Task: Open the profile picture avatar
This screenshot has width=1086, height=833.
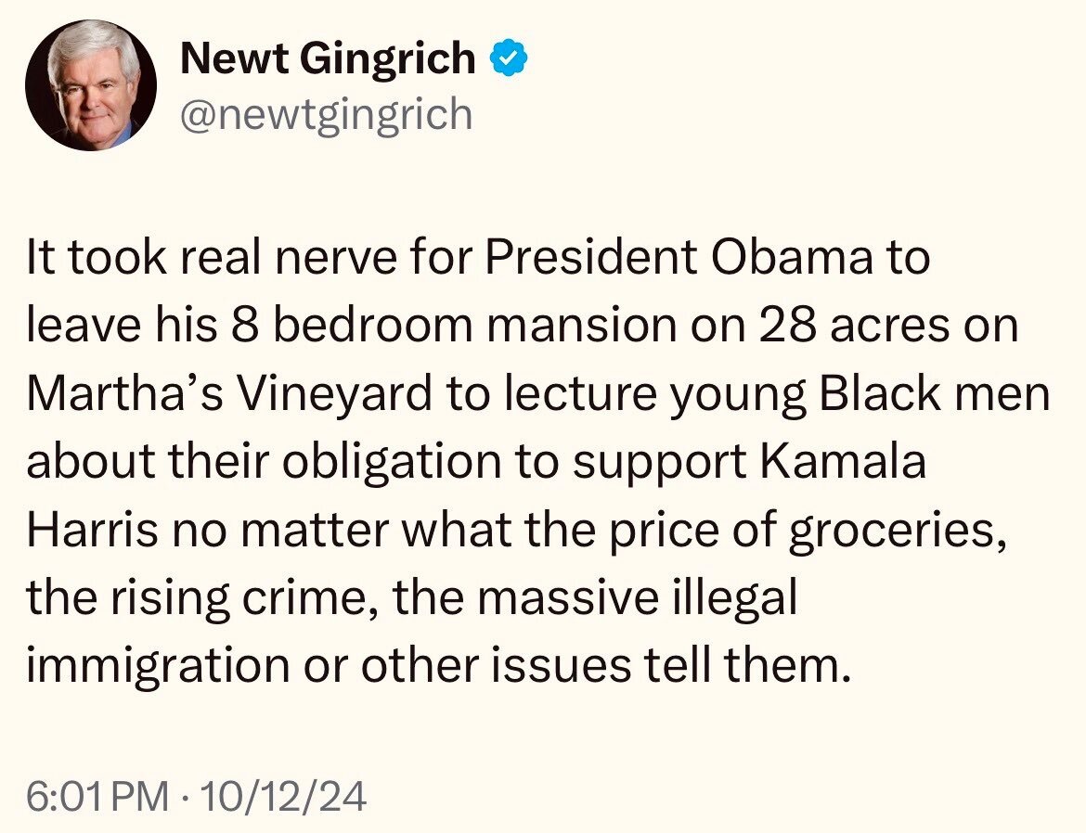Action: pyautogui.click(x=91, y=85)
